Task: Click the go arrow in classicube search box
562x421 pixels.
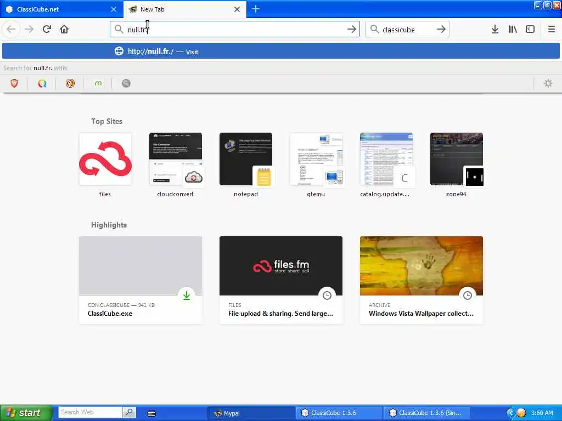Action: pyautogui.click(x=441, y=29)
